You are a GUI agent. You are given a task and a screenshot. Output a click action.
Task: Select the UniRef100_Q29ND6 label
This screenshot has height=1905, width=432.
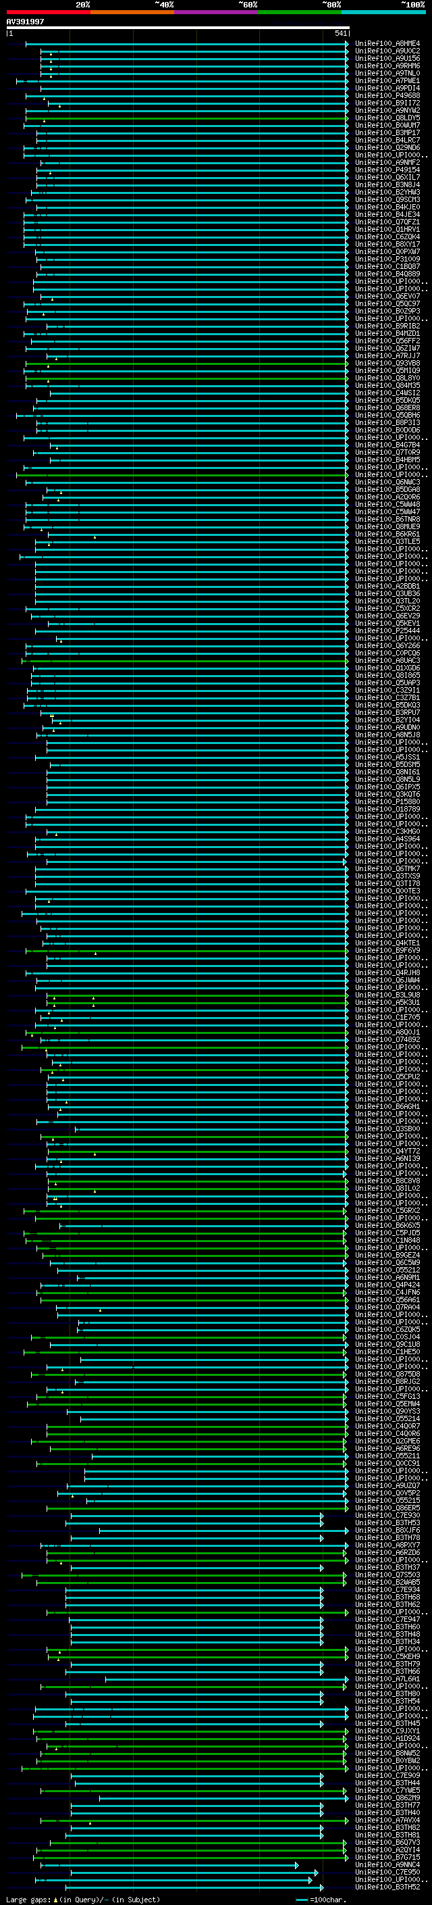[387, 147]
